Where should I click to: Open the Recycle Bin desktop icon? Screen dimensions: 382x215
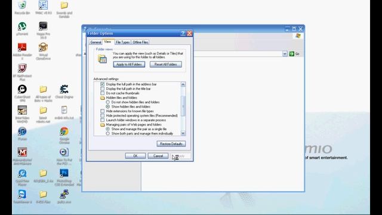[22, 5]
